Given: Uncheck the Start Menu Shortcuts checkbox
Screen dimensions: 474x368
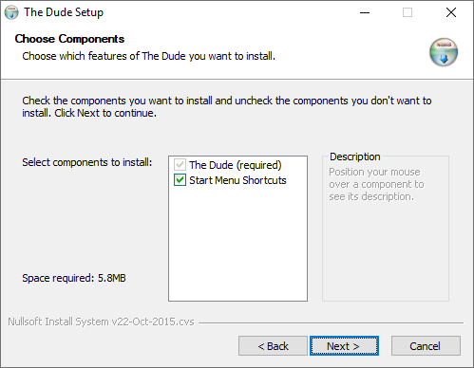Looking at the screenshot, I should point(180,180).
